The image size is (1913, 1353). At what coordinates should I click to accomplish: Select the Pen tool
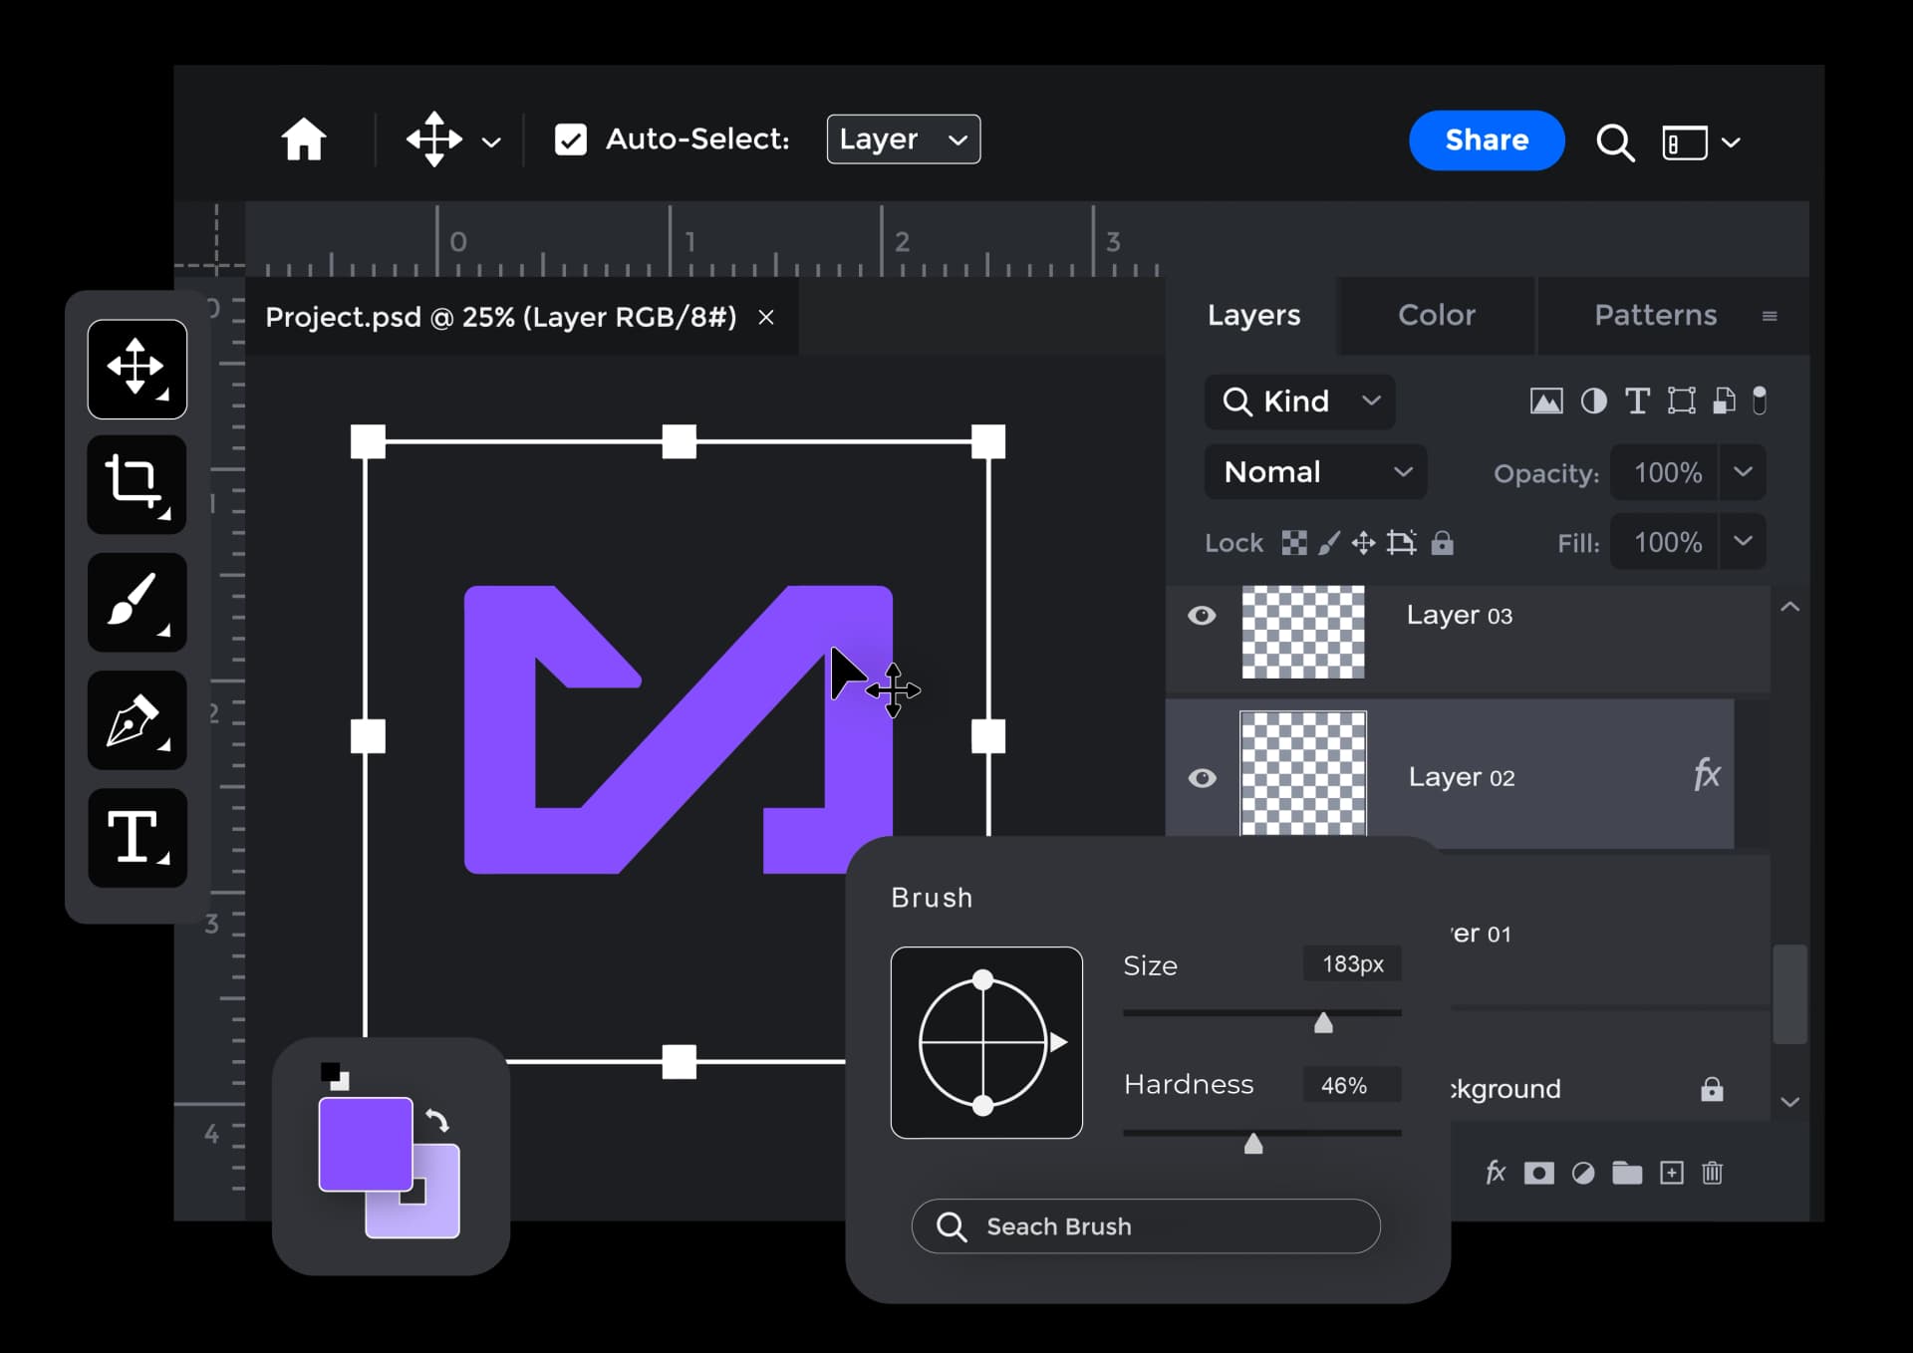(137, 720)
